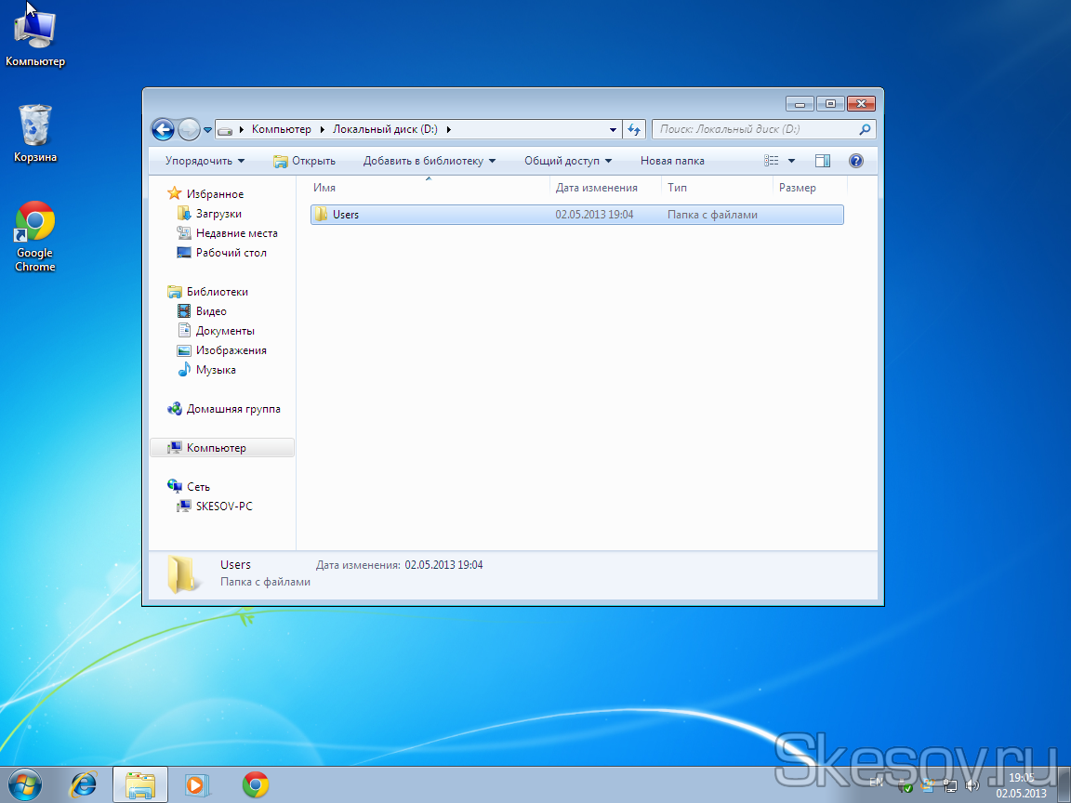The height and width of the screenshot is (803, 1071).
Task: Toggle the preview pane icon
Action: (822, 161)
